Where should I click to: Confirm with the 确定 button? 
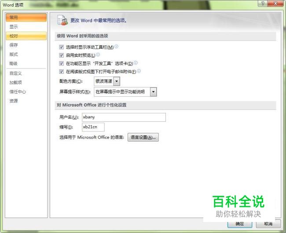pyautogui.click(x=240, y=224)
